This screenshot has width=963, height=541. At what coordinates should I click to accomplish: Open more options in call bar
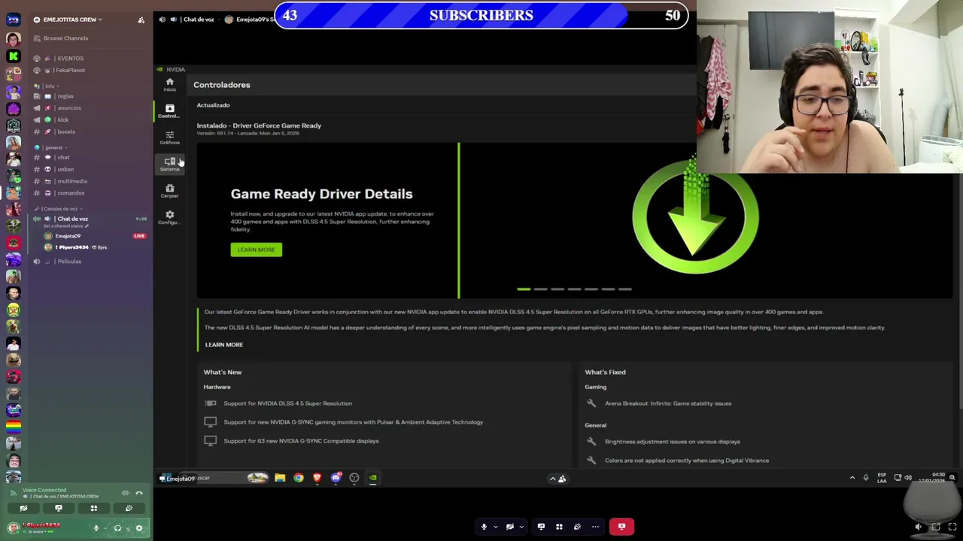click(595, 527)
